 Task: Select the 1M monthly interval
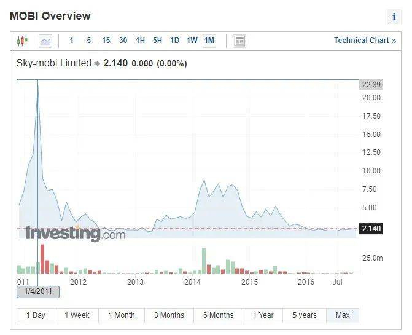(x=209, y=41)
